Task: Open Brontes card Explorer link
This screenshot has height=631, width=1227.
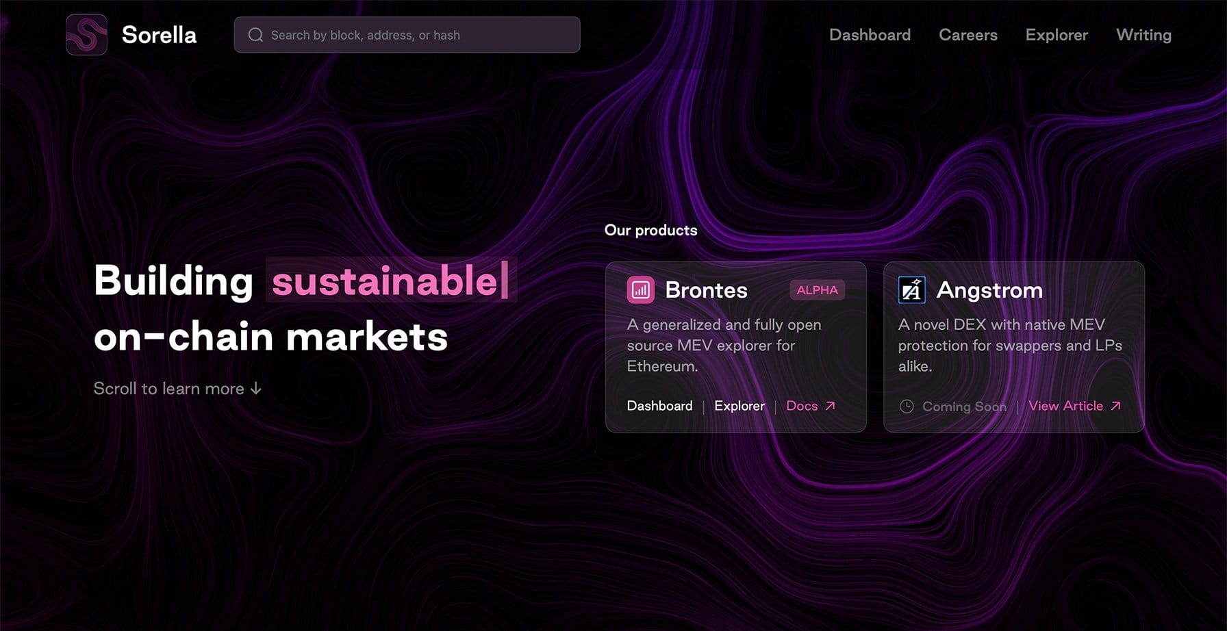Action: click(739, 406)
